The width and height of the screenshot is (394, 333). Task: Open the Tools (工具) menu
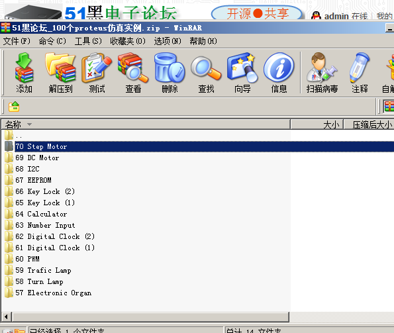(88, 41)
